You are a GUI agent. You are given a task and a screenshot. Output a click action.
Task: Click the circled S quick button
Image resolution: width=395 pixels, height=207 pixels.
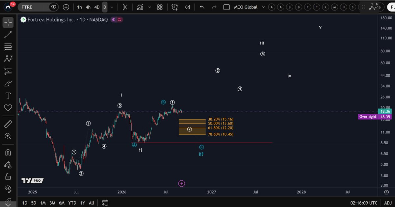point(353,7)
